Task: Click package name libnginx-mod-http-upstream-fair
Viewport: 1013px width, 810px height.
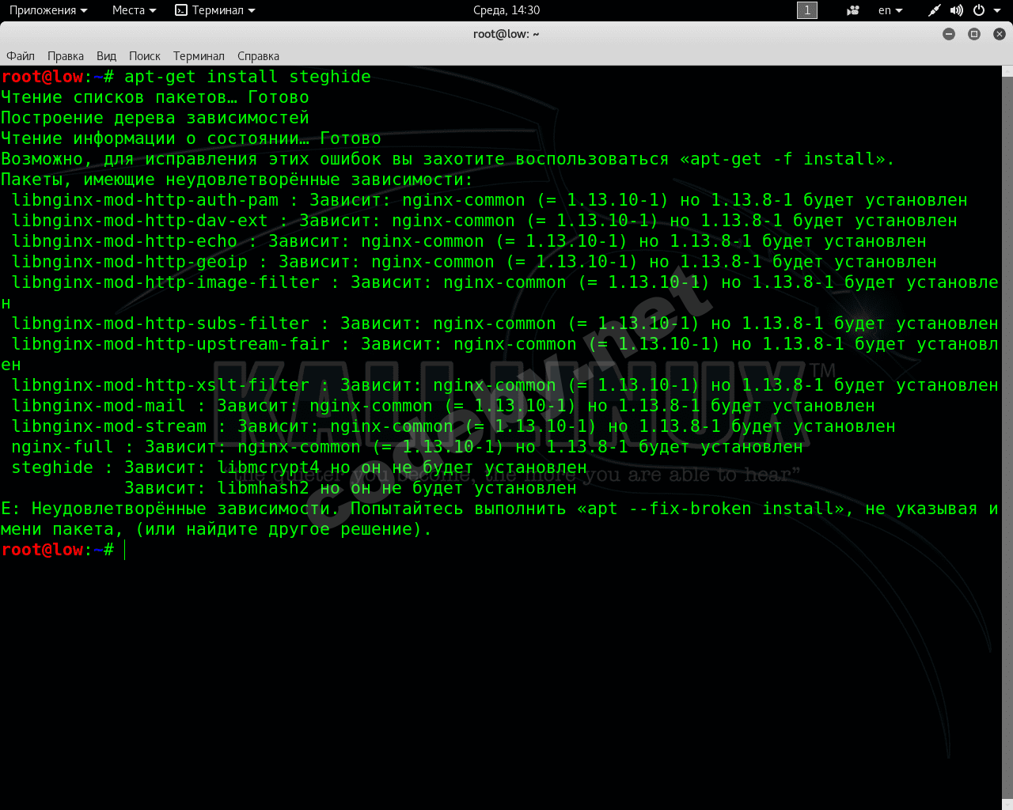Action: [x=170, y=344]
